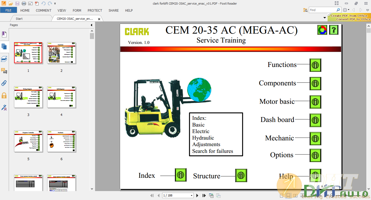
Task: Click the document scroll up arrow
Action: tap(369, 26)
